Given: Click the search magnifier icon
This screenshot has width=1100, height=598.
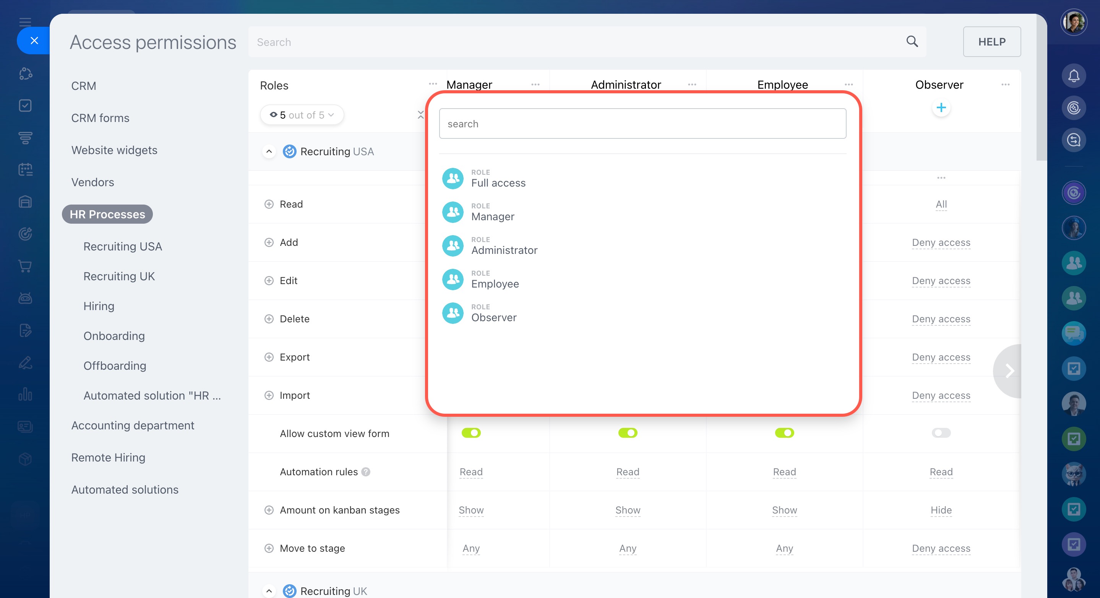Looking at the screenshot, I should pos(912,41).
